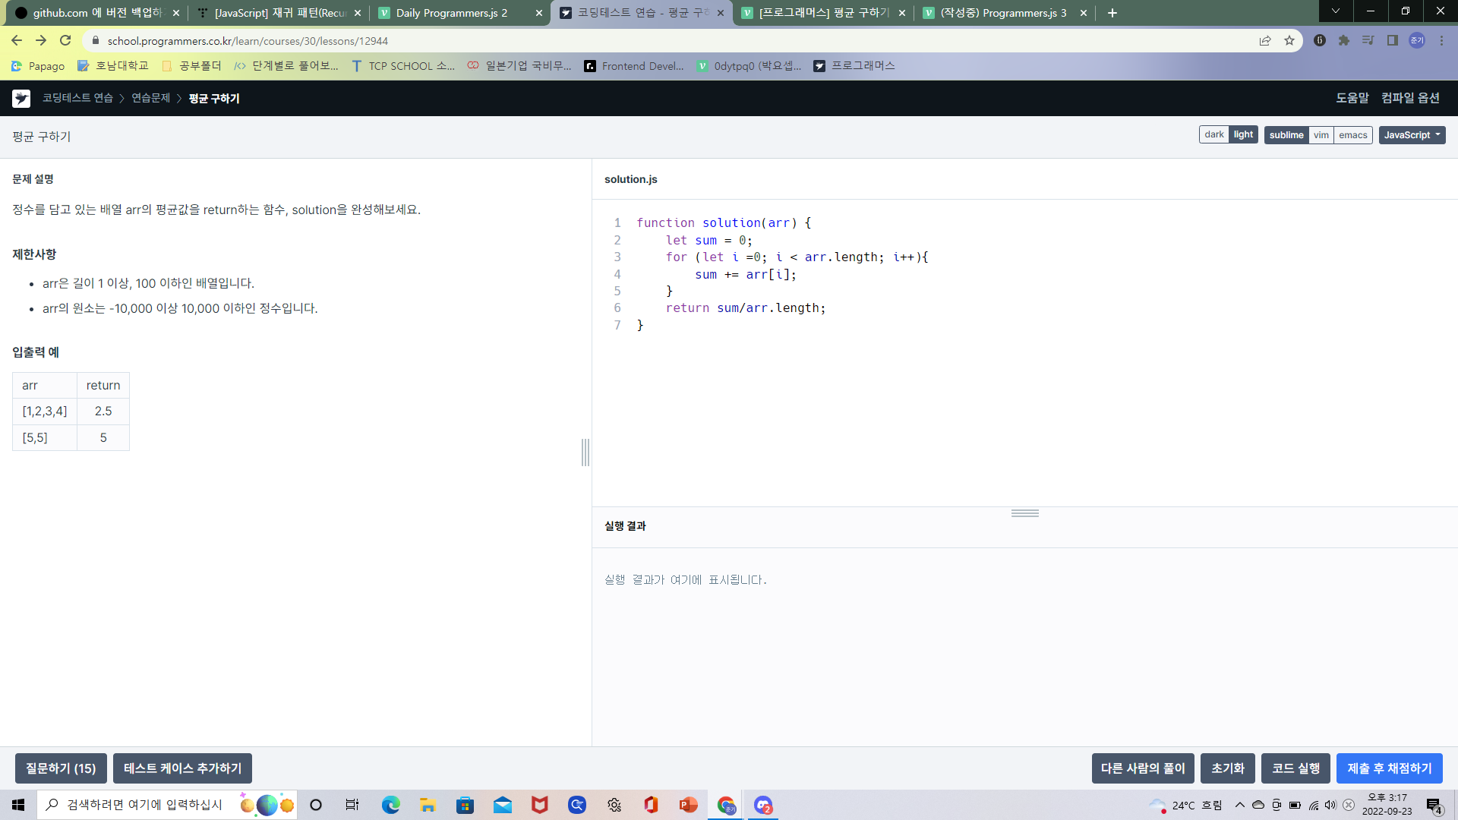Open Papago bookmark
Screen dimensions: 1458x820
pyautogui.click(x=38, y=66)
